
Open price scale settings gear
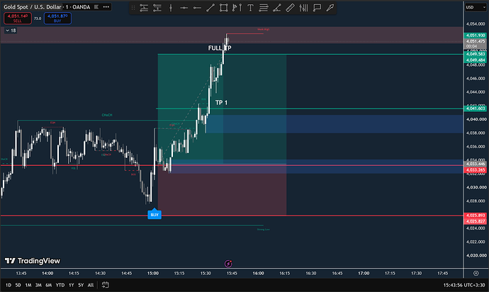(476, 274)
